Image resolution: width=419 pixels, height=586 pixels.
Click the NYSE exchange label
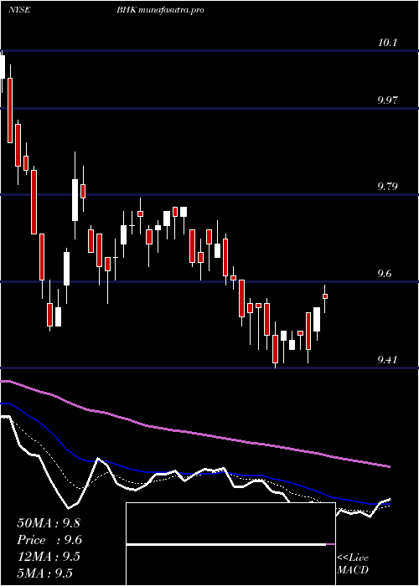click(x=19, y=10)
